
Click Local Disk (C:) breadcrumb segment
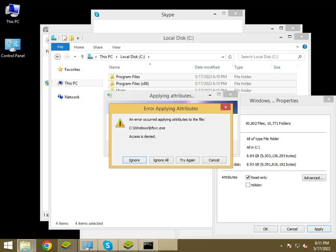point(133,57)
